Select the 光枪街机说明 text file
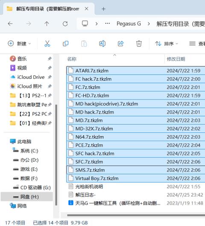Screen dimensions: 205x226 tap(136, 187)
